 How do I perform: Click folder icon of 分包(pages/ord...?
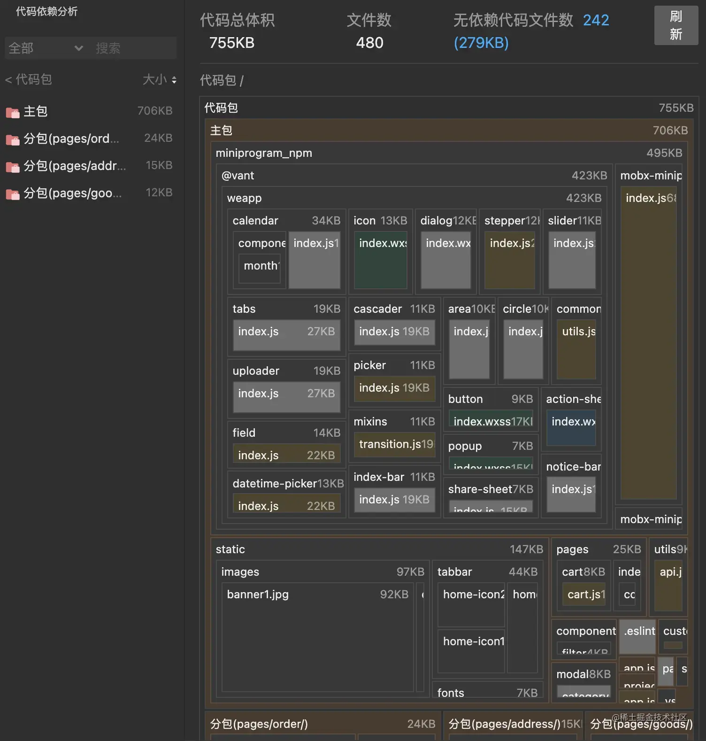pos(13,139)
